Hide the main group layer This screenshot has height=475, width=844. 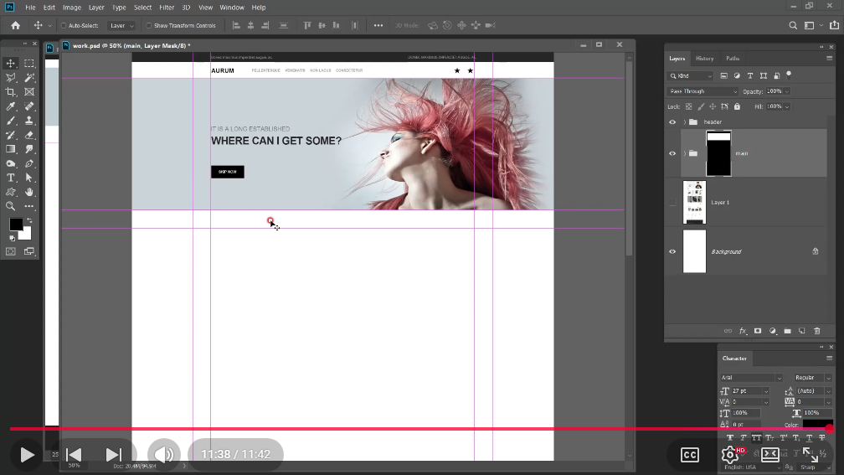coord(672,153)
